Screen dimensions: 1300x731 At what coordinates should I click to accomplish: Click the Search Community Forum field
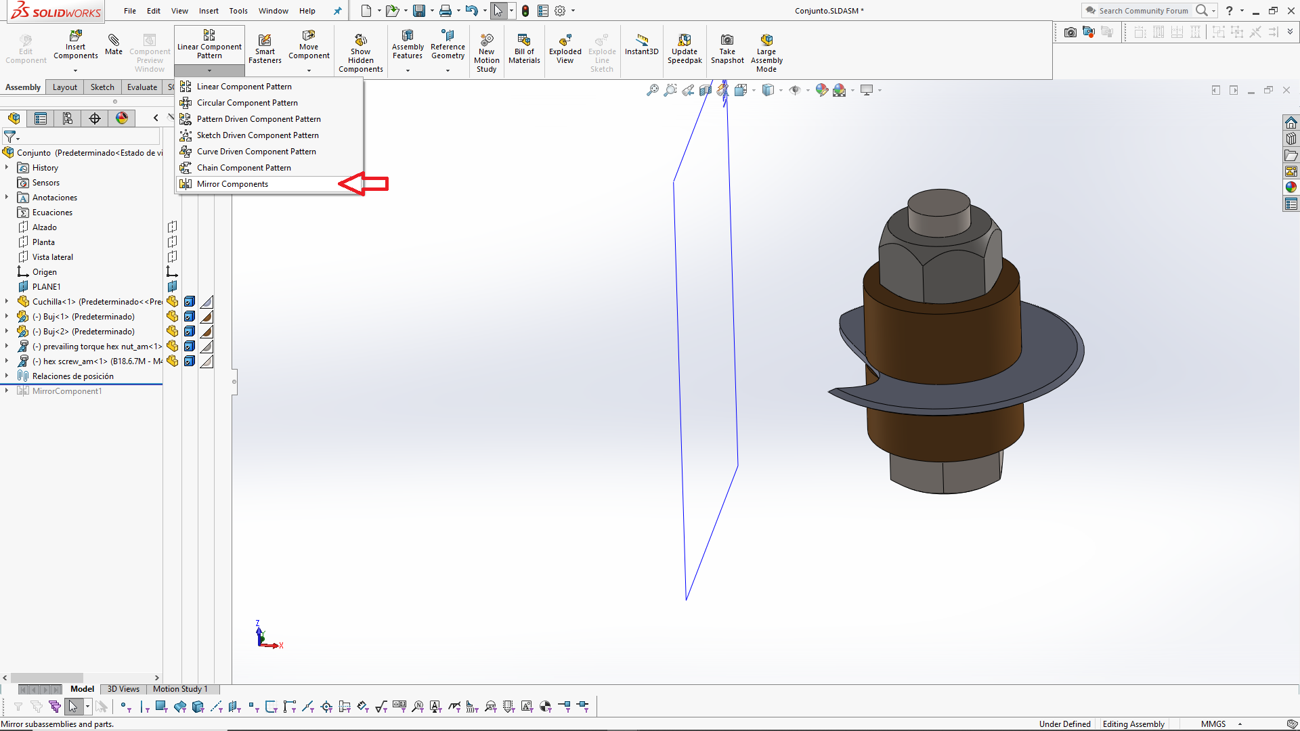tap(1144, 11)
